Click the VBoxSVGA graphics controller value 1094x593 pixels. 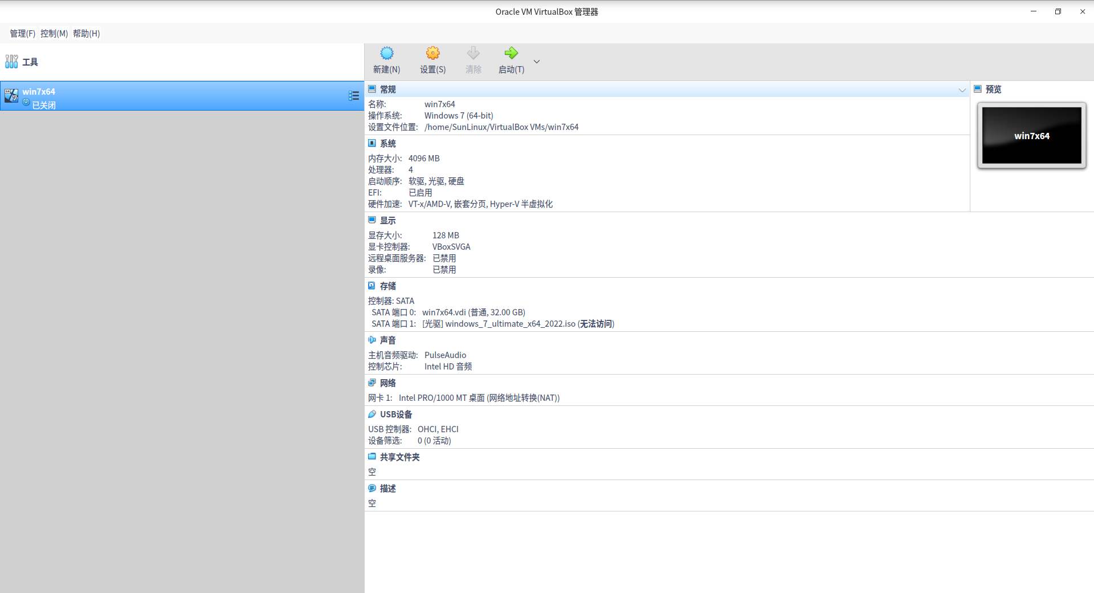[451, 247]
